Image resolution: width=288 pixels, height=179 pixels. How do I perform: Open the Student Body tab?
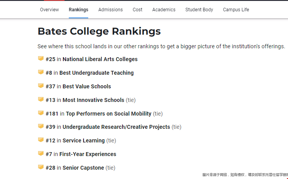click(199, 10)
